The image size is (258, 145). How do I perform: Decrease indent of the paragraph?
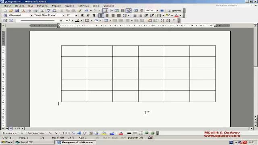146,15
